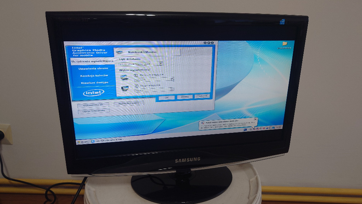Click the OK button
Image resolution: width=362 pixels, height=204 pixels.
[167, 98]
